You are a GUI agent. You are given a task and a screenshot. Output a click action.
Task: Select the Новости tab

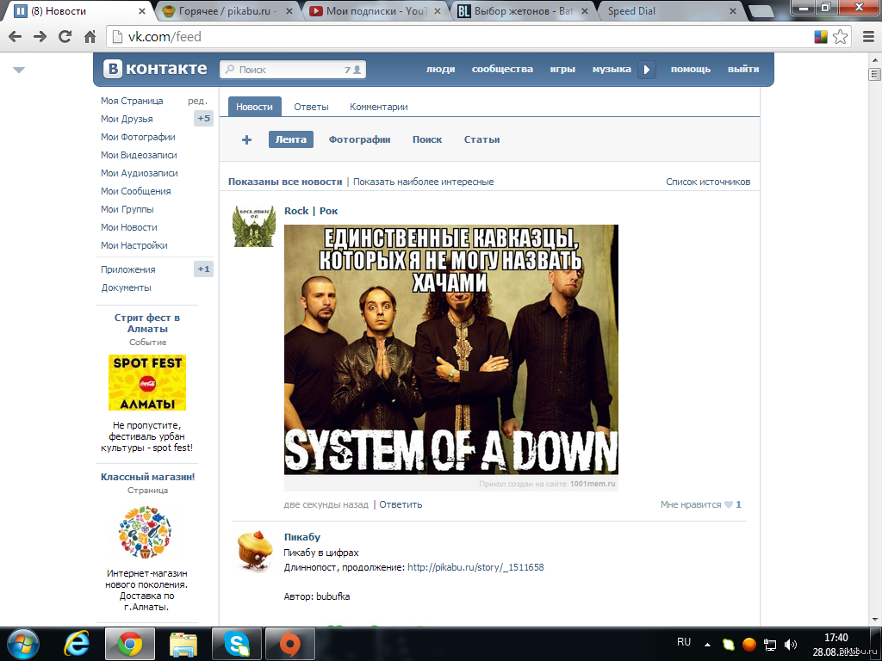tap(254, 107)
